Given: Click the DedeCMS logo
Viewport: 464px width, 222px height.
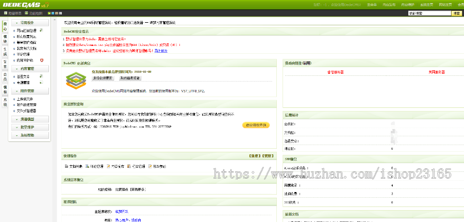Looking at the screenshot, I should click(x=21, y=5).
